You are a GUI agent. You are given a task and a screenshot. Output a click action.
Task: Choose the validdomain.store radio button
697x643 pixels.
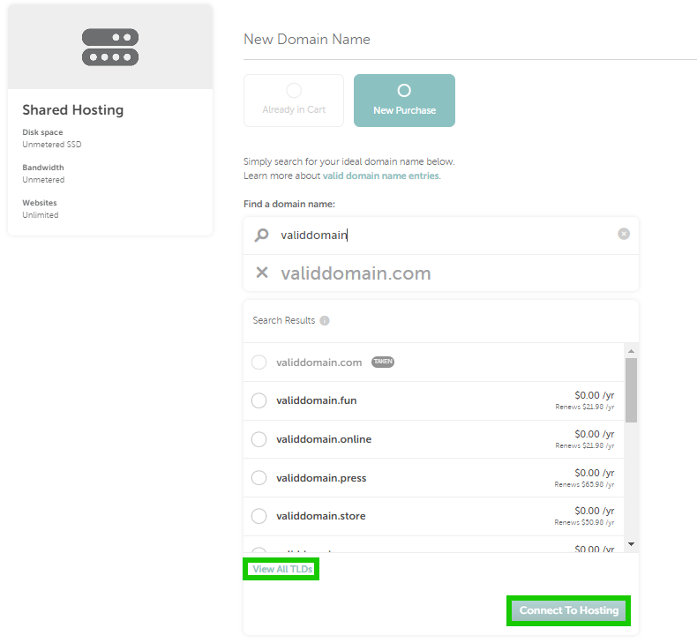(259, 516)
